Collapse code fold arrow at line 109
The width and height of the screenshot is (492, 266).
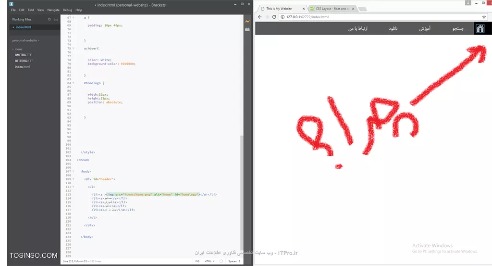click(x=74, y=179)
